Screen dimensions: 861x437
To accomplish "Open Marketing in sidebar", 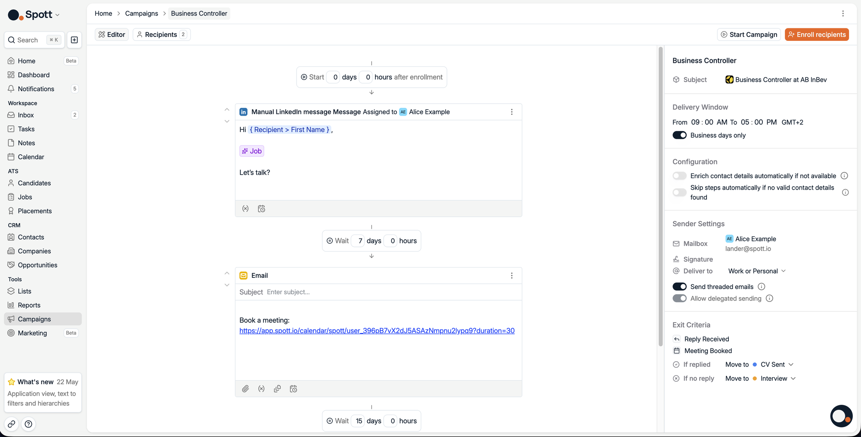I will tap(43, 333).
